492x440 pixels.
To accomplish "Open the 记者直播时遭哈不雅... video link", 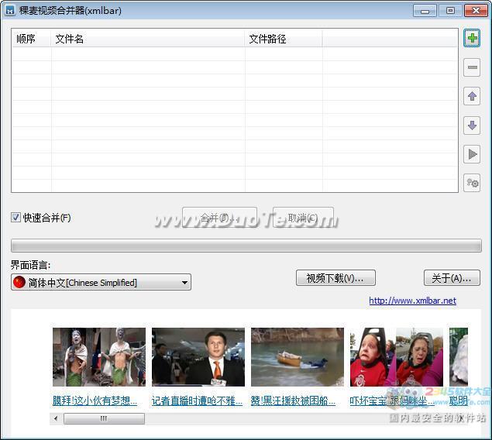I will pyautogui.click(x=197, y=400).
